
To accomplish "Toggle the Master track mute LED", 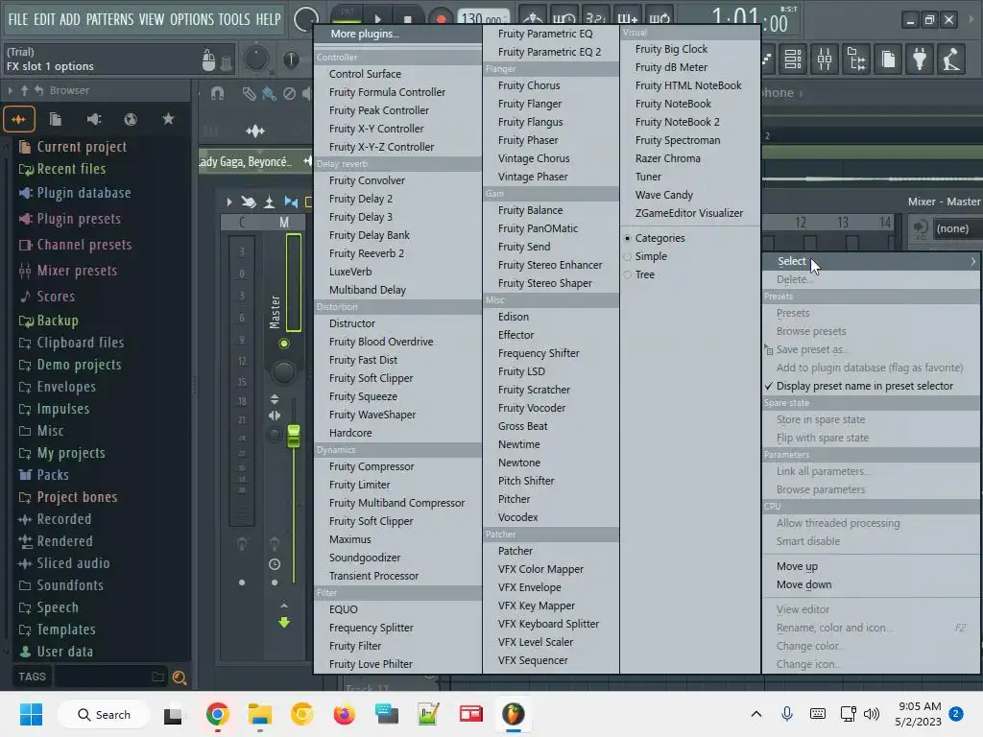I will [x=284, y=344].
